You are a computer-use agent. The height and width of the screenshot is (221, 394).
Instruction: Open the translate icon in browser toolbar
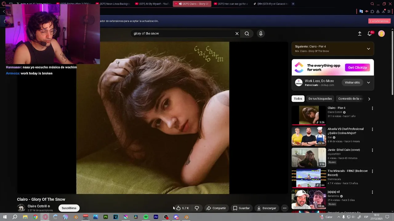pyautogui.click(x=361, y=11)
